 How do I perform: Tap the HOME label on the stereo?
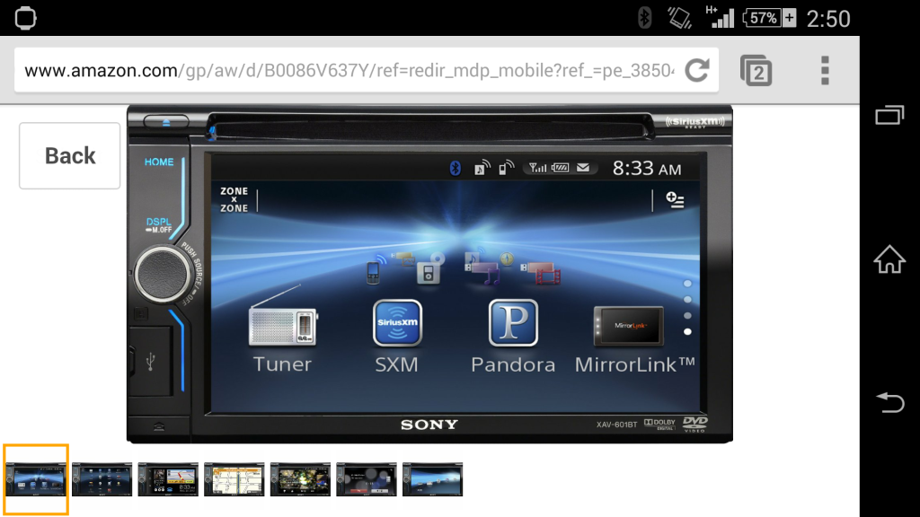pyautogui.click(x=159, y=162)
